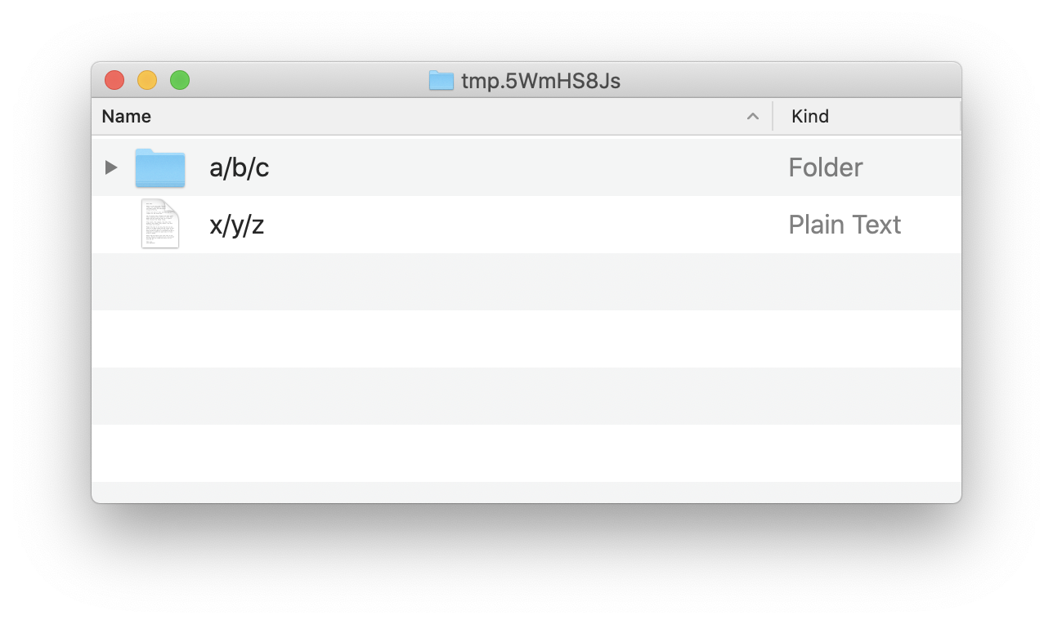Select the a/b/c folder name
The image size is (1053, 624).
click(x=240, y=167)
